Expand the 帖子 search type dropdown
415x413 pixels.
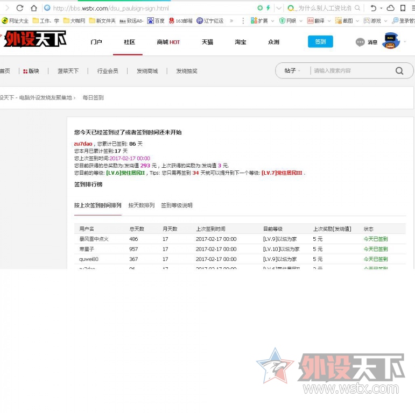click(x=293, y=70)
